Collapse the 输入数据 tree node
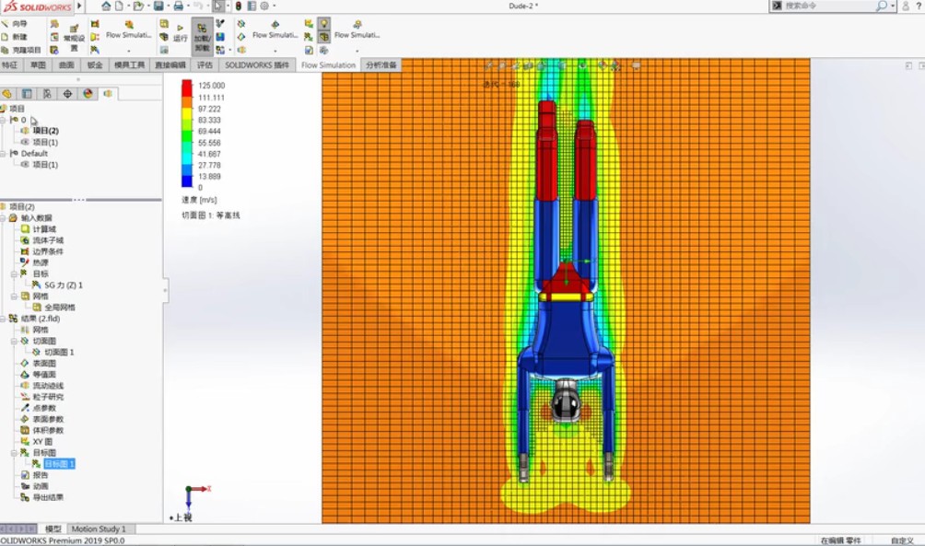The height and width of the screenshot is (546, 925). tap(4, 218)
